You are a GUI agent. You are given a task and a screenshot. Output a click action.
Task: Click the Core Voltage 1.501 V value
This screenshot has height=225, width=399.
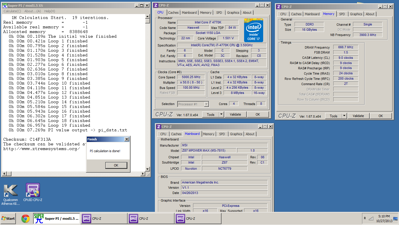coord(228,38)
